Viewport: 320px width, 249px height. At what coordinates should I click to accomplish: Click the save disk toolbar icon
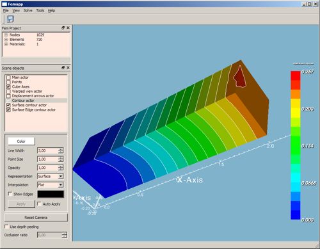coord(10,19)
